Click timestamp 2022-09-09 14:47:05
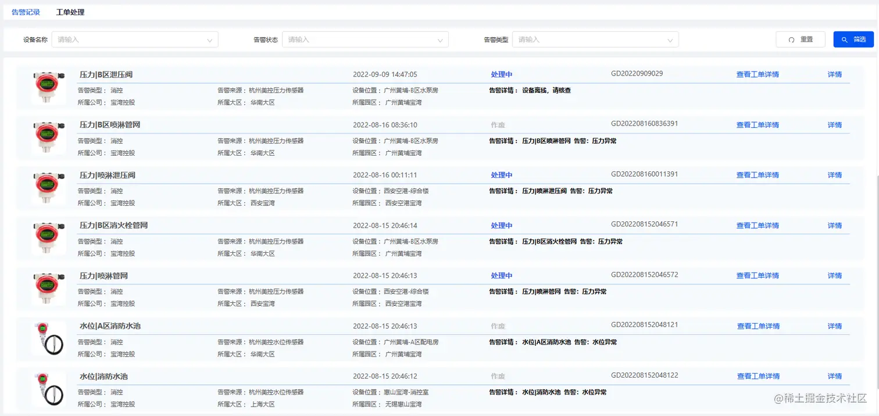Screen dimensions: 879x416 [385, 75]
